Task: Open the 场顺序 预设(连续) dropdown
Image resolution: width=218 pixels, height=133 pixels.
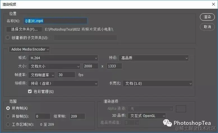Action: 63,84
